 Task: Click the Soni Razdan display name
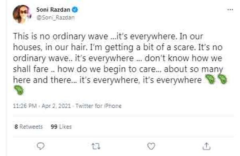coord(53,10)
